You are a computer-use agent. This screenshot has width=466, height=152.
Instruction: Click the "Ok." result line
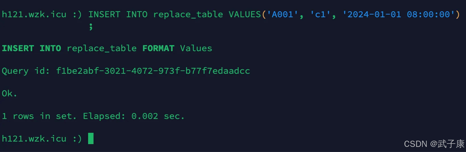(9, 94)
